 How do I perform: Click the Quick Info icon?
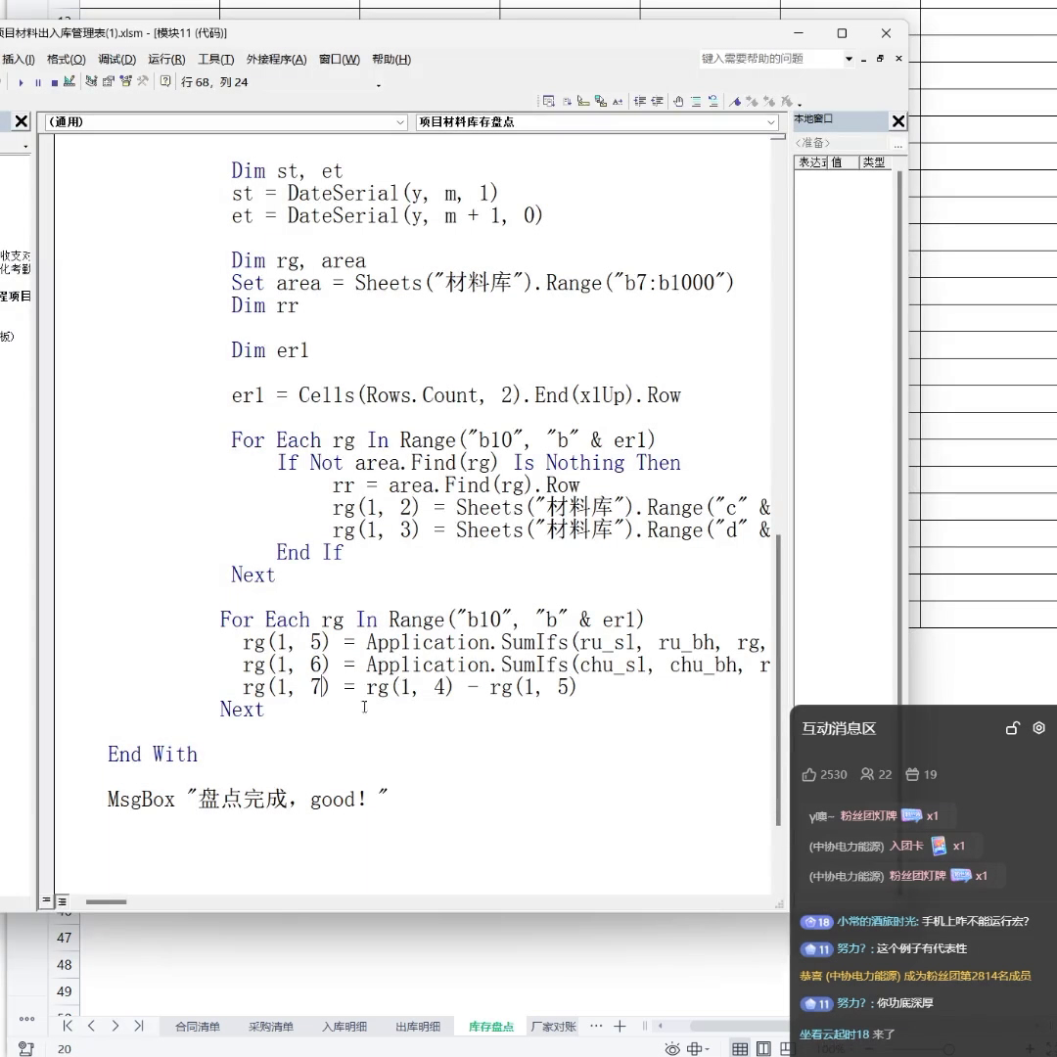pos(583,101)
